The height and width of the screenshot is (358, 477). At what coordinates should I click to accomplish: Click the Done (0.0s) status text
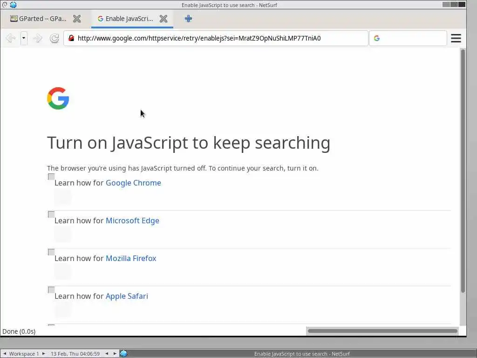(x=19, y=331)
